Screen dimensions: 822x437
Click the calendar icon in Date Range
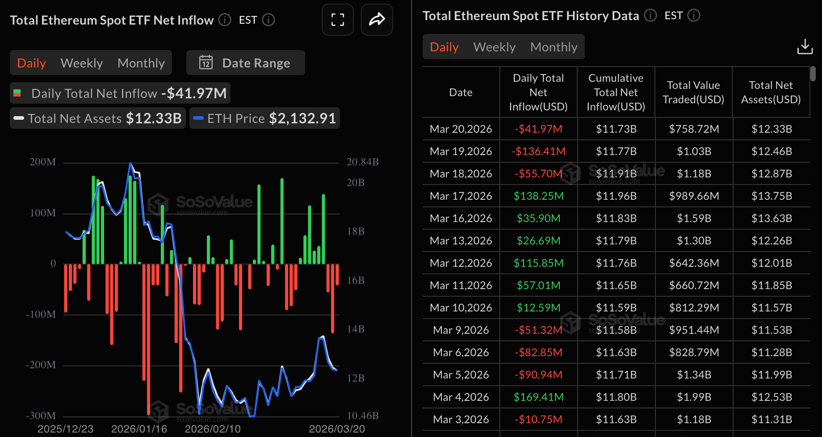206,63
